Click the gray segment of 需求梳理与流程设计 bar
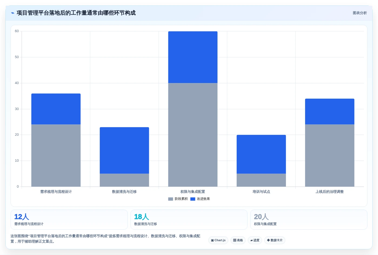378x255 pixels. 56,155
